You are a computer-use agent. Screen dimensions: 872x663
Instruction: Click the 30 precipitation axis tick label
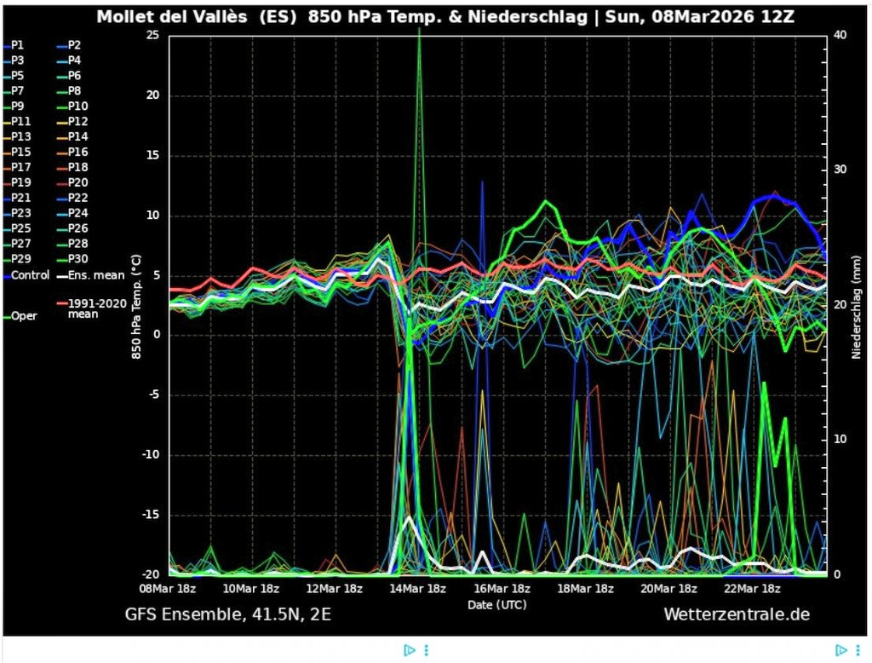840,170
